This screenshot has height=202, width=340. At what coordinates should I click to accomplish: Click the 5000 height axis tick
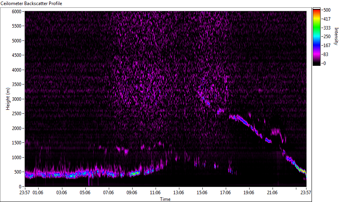(17, 41)
